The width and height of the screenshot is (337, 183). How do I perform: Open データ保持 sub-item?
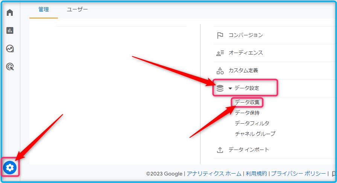(247, 113)
